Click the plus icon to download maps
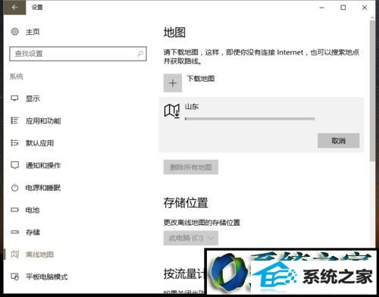 pyautogui.click(x=173, y=83)
